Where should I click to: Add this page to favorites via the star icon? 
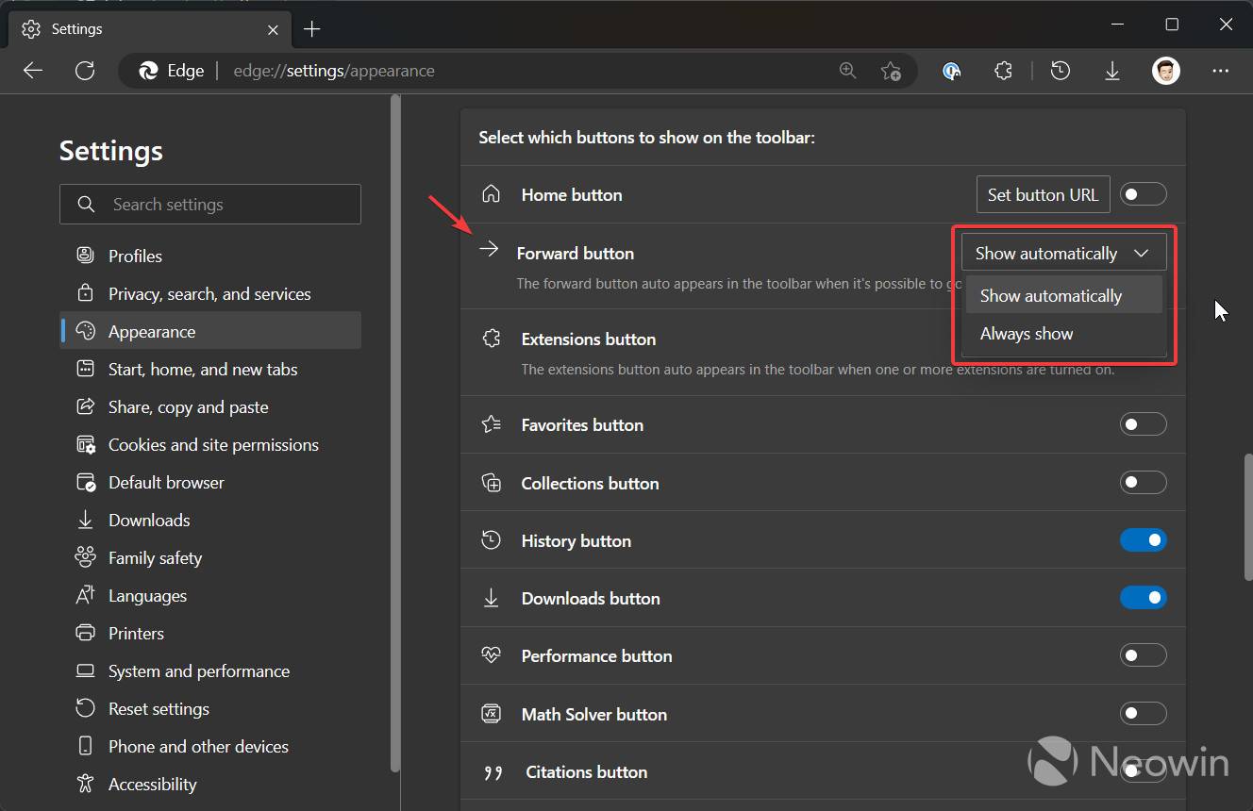tap(892, 71)
